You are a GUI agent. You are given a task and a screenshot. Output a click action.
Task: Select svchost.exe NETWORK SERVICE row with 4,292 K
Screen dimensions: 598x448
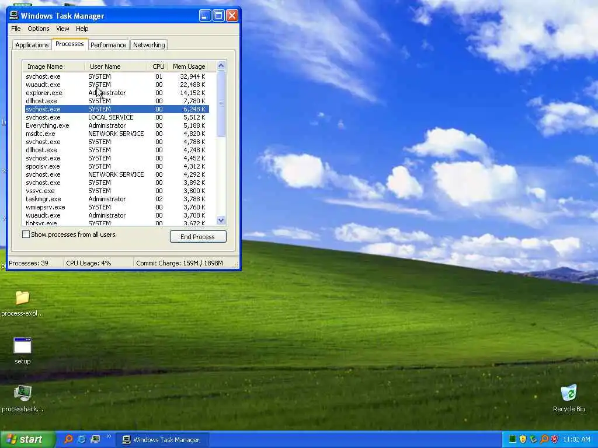click(x=117, y=174)
